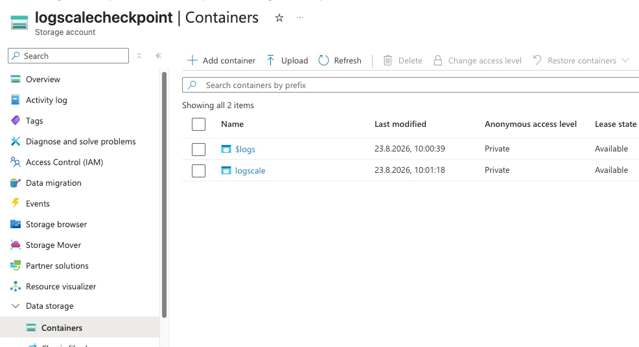Click the Upload button label

click(x=295, y=60)
